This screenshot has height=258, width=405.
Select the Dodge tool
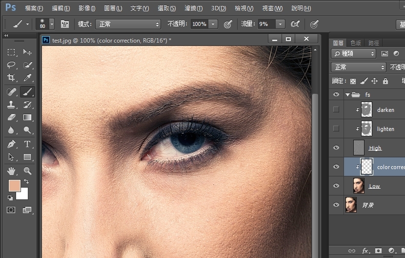coord(27,130)
